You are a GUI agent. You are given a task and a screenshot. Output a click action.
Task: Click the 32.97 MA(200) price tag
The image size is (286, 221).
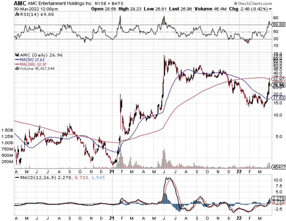pos(279,79)
